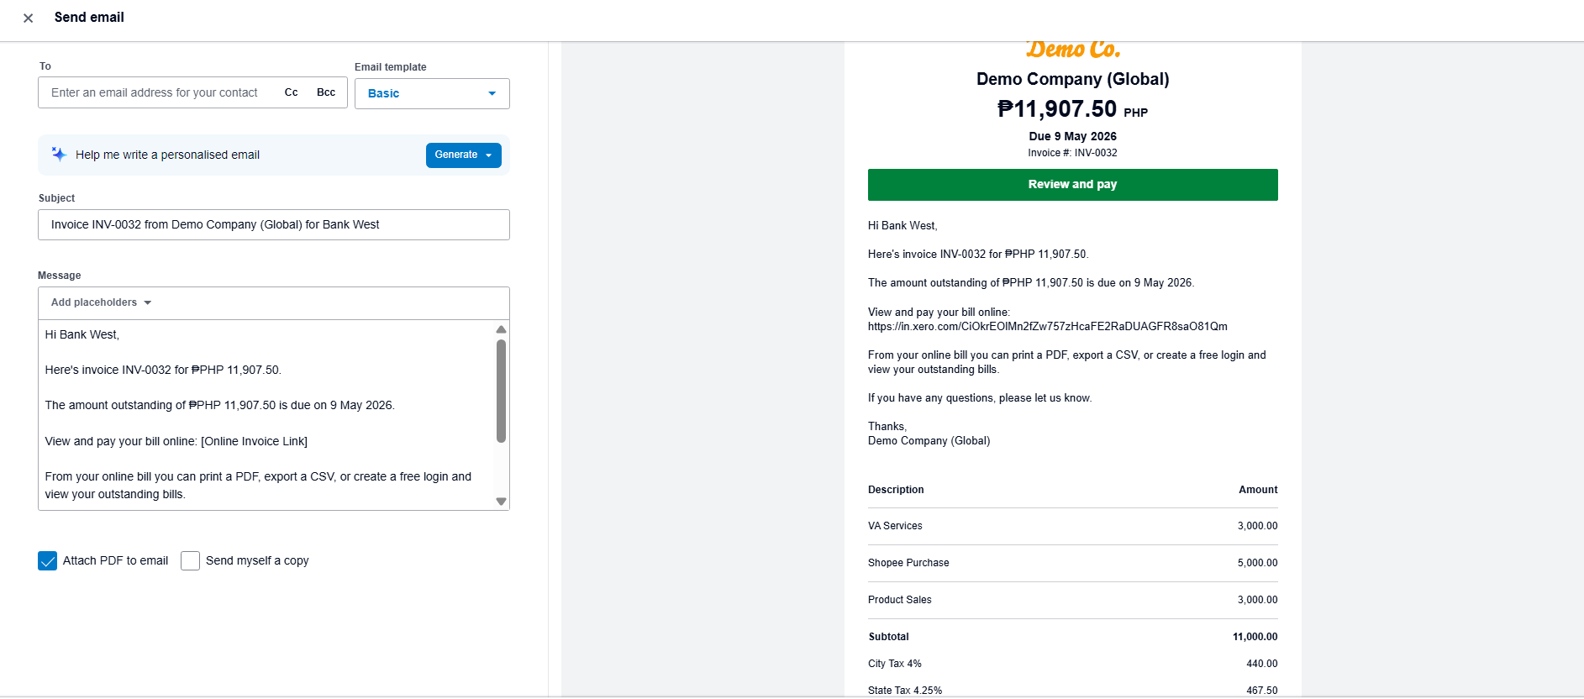Click the 440.00 city tax amount
The width and height of the screenshot is (1584, 699).
tap(1261, 664)
